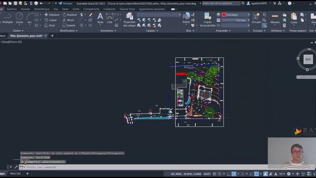The image size is (316, 178).
Task: Toggle ortho mode in status bar
Action: pos(229,174)
